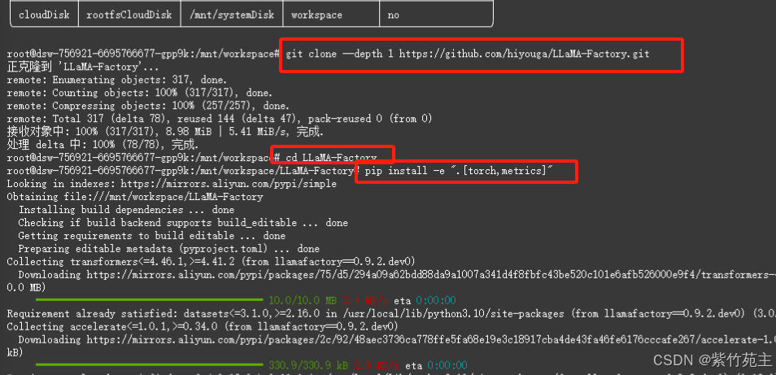Click the 'cd LLaMA-Factory' command text
This screenshot has width=776, height=375.
[x=332, y=158]
